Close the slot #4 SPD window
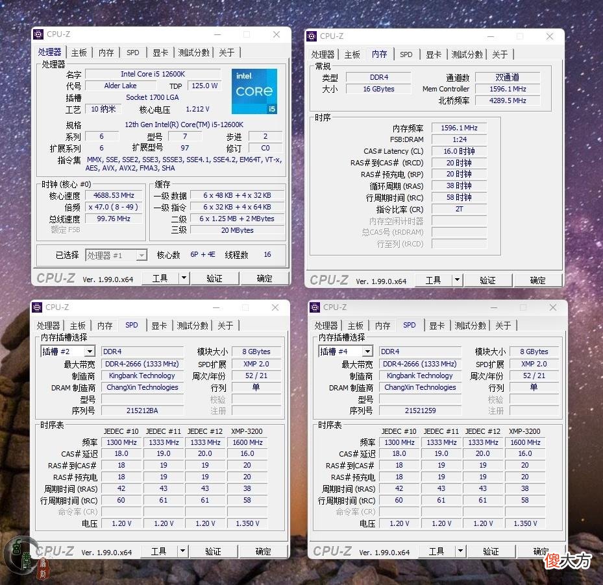The height and width of the screenshot is (585, 603). tap(552, 307)
